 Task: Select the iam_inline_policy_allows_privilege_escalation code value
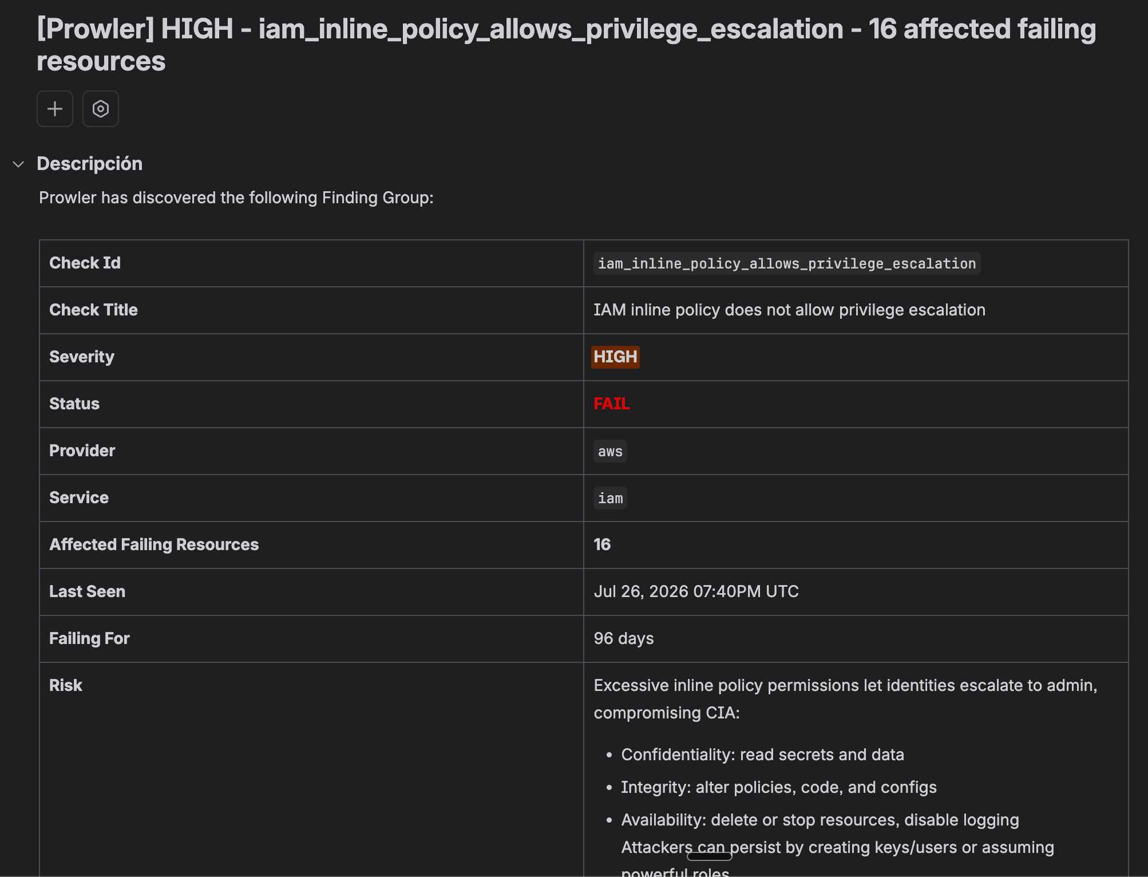coord(787,263)
